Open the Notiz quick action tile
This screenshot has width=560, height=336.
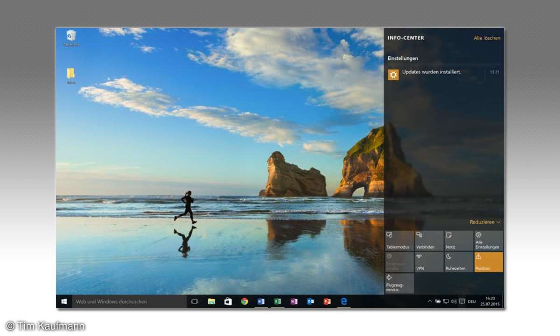pyautogui.click(x=459, y=241)
